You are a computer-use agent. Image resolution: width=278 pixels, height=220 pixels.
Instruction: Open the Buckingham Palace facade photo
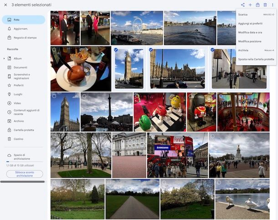pyautogui.click(x=129, y=155)
